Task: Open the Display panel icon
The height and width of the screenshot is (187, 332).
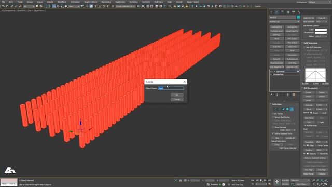Action: 294,12
